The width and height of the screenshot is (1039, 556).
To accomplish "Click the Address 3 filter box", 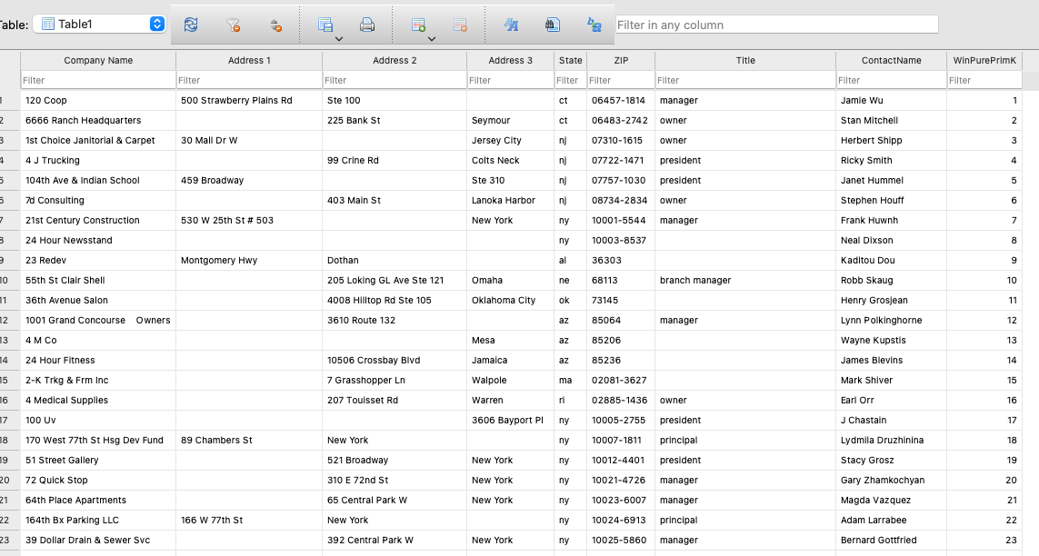I will [x=510, y=80].
